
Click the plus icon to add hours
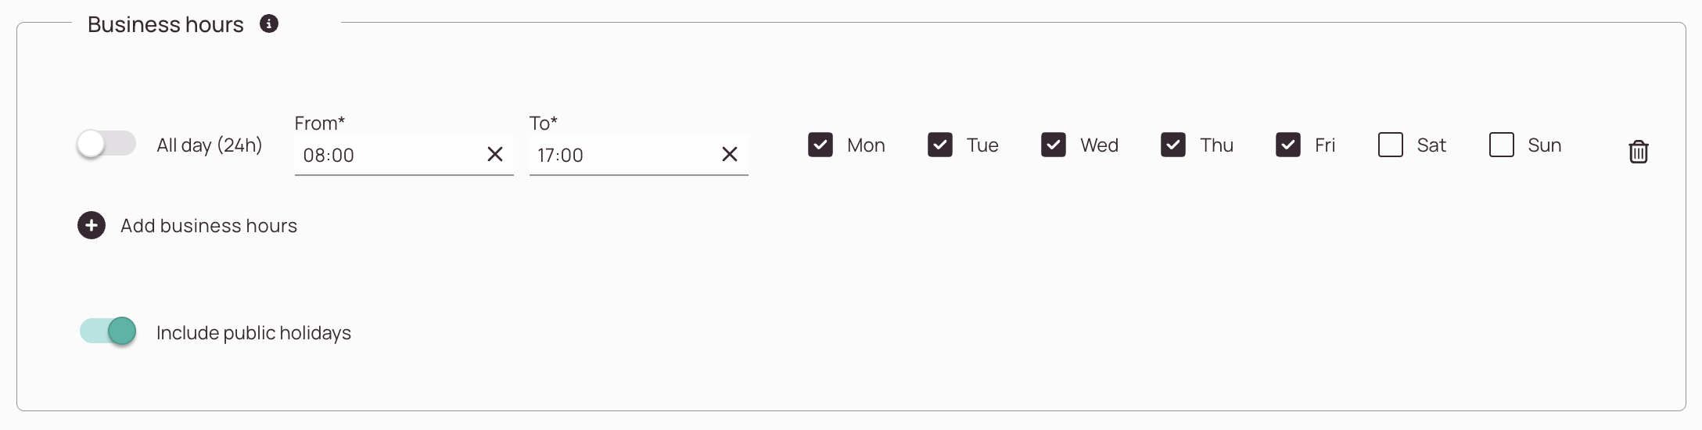click(x=92, y=226)
